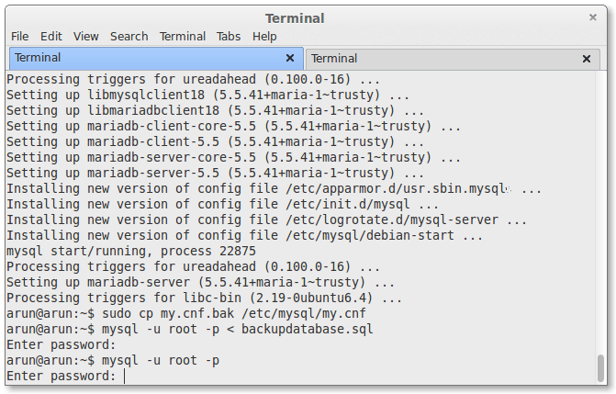616x394 pixels.
Task: Open the Search menu
Action: pos(129,36)
